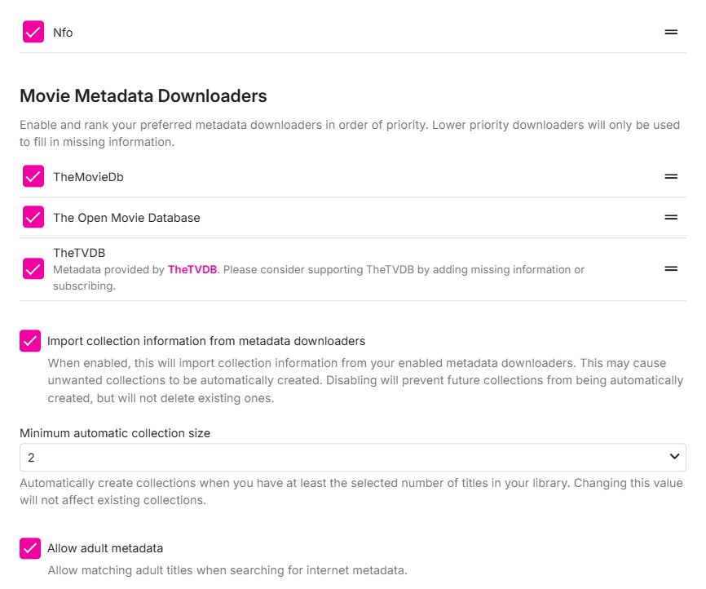Turn off Allow adult metadata checkbox
Image resolution: width=706 pixels, height=589 pixels.
[30, 548]
